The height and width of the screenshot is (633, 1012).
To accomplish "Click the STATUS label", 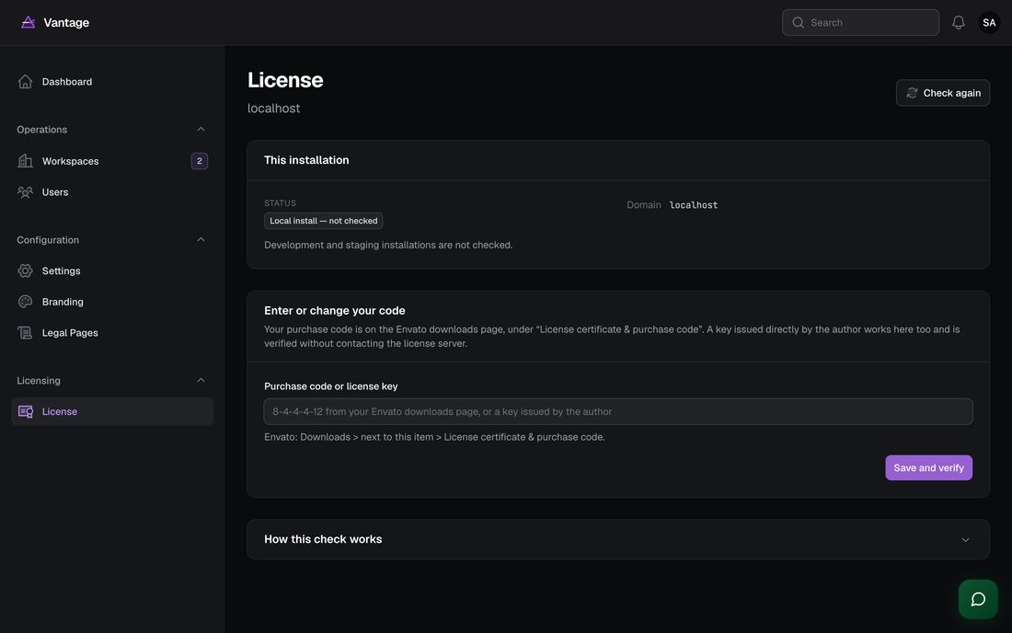I will coord(280,202).
